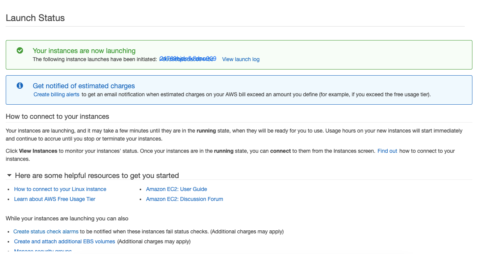Open the View launch log link
This screenshot has height=254, width=477.
point(241,59)
